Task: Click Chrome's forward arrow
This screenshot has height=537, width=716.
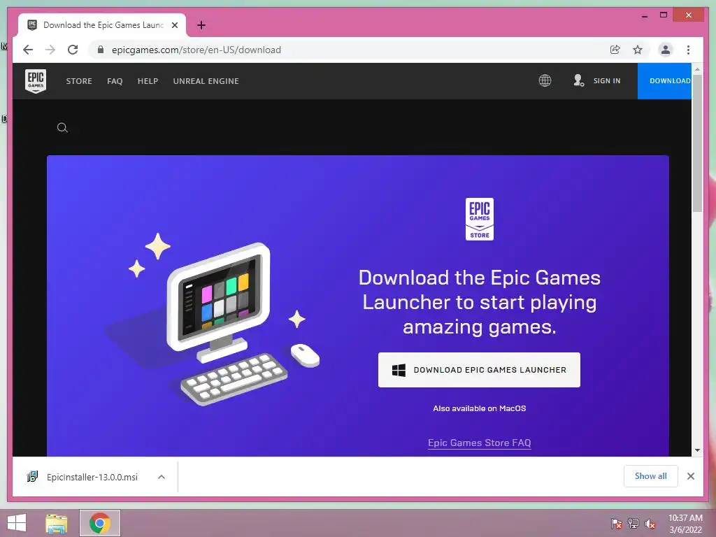Action: 50,50
